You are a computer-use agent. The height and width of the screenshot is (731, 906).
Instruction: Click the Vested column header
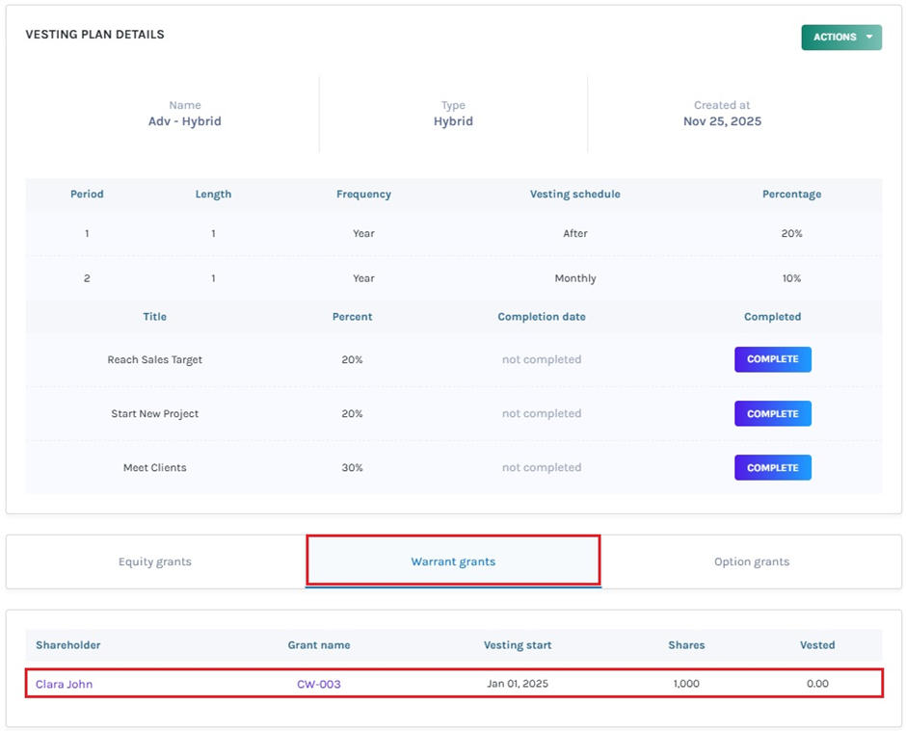pyautogui.click(x=817, y=645)
